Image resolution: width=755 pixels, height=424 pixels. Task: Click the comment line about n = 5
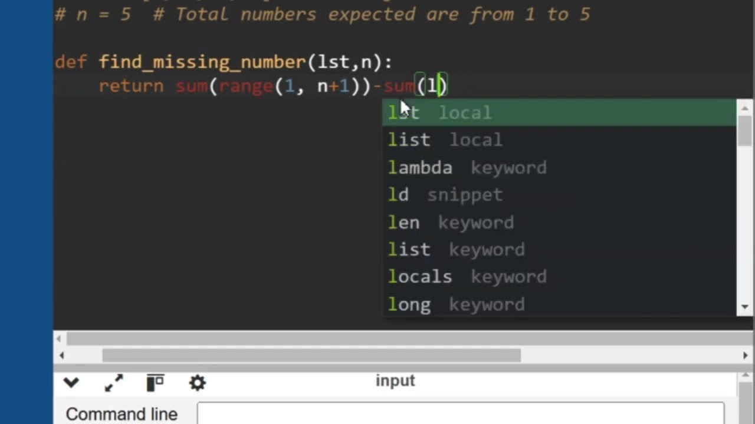[323, 14]
